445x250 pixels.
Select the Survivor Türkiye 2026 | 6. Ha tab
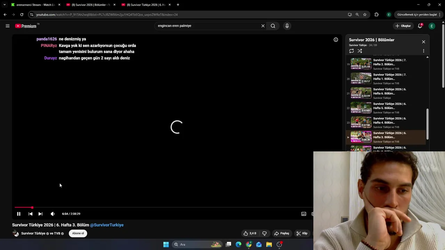coord(146,5)
